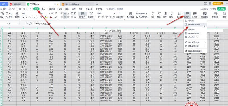228x106 pixels.
Task: Click the Fill icon
Action: click(171, 14)
